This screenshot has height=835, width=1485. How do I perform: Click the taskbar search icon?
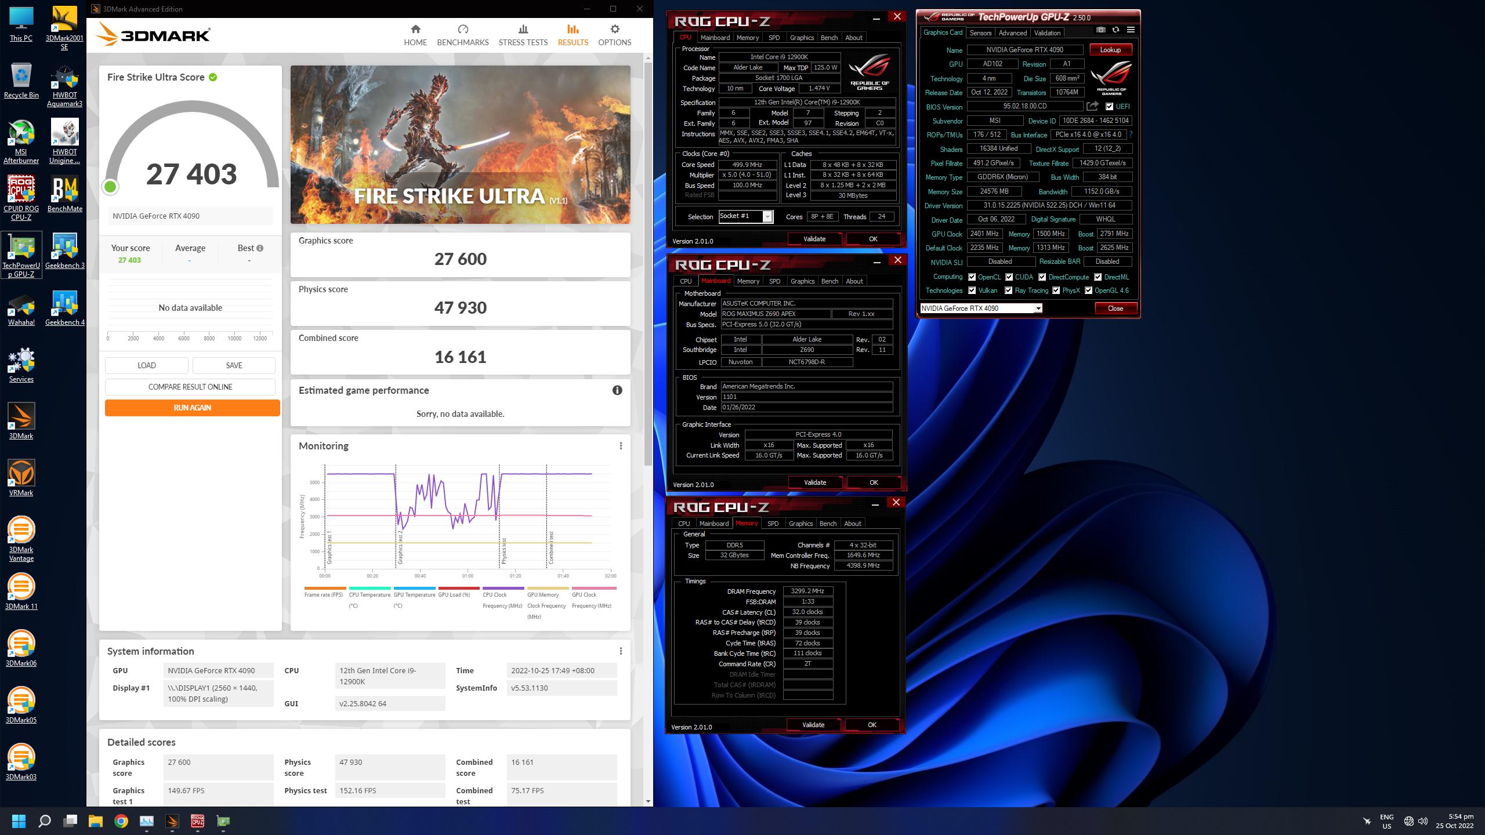pyautogui.click(x=45, y=821)
